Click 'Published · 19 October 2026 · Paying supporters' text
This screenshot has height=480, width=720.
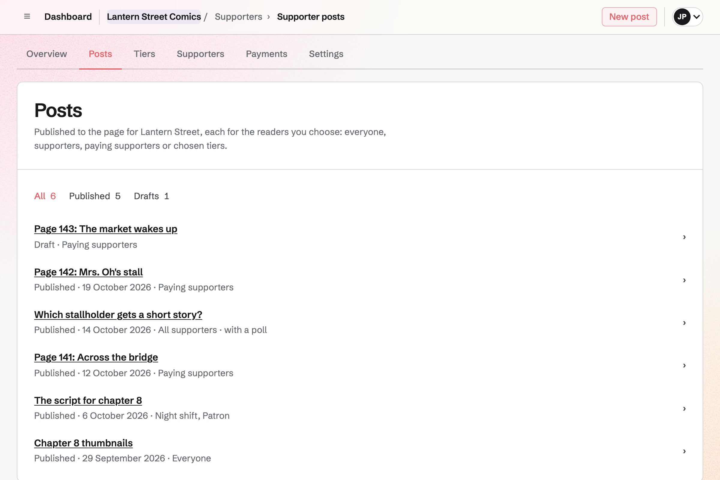[x=134, y=287]
